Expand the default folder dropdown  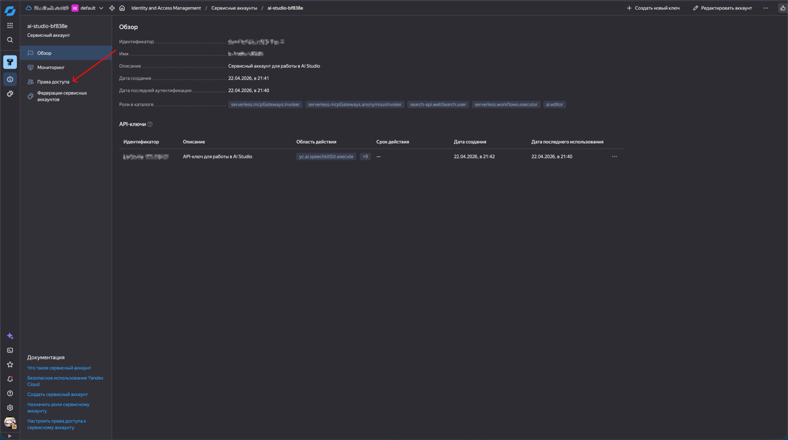(x=101, y=8)
